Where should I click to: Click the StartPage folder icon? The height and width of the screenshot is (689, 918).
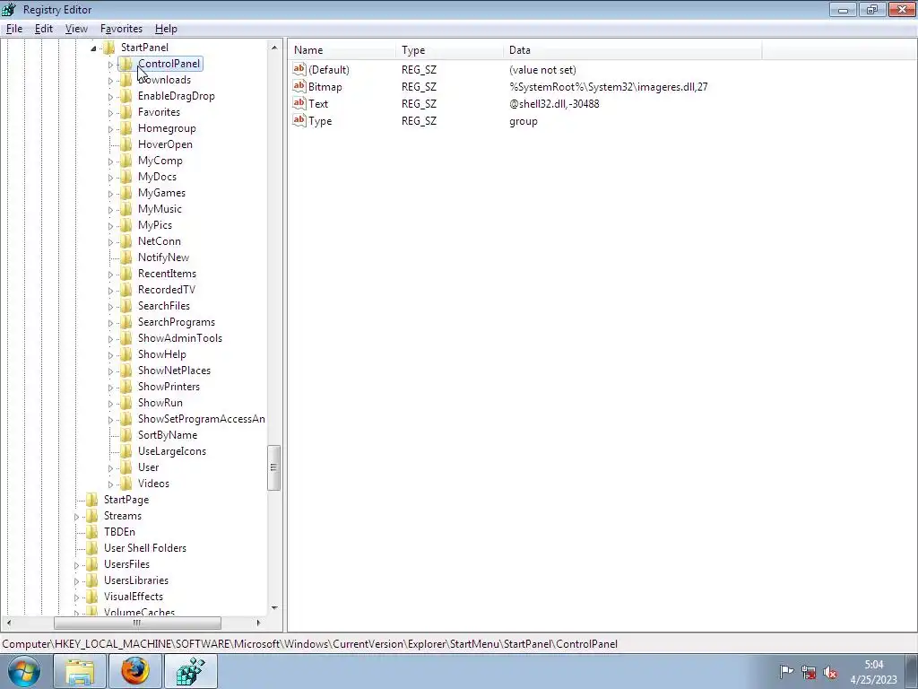(x=92, y=499)
